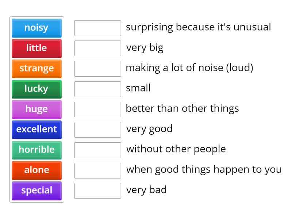Click the empty box beside 'surprising because it's unusual'
The height and width of the screenshot is (219, 292).
(97, 28)
